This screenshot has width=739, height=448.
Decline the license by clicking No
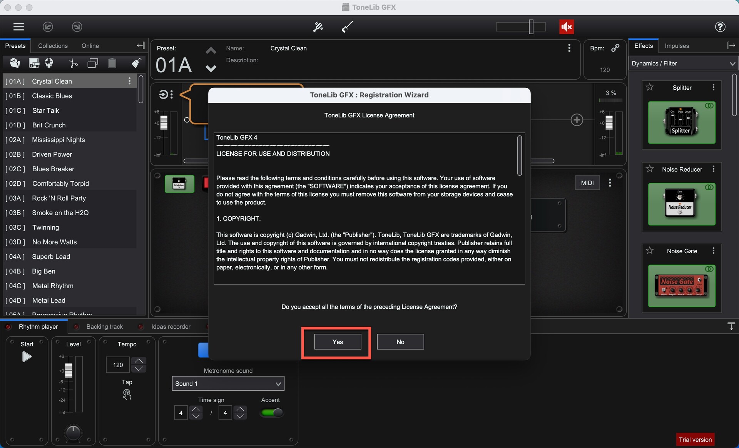(x=400, y=342)
